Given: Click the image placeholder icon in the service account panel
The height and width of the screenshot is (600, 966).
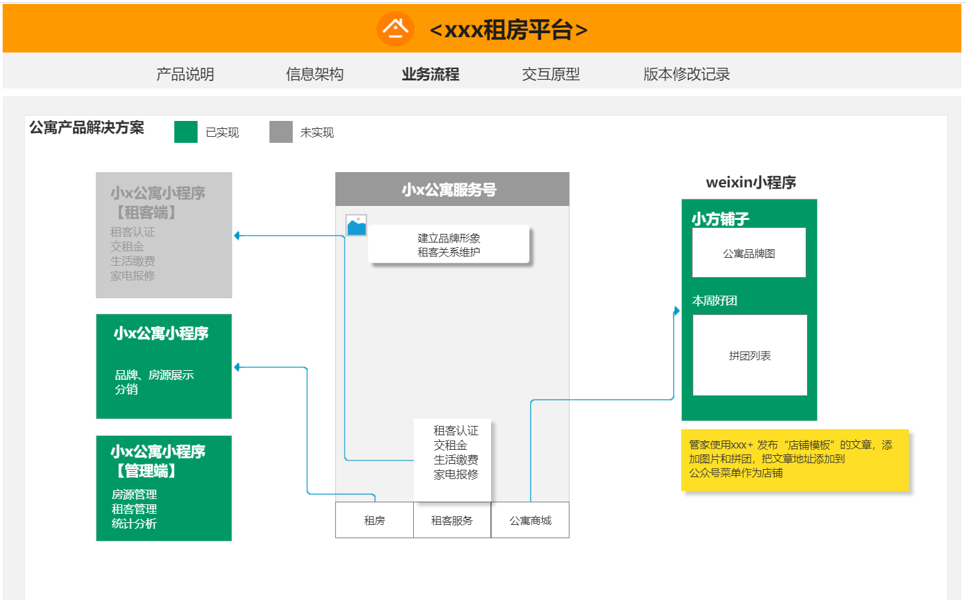Looking at the screenshot, I should 357,225.
